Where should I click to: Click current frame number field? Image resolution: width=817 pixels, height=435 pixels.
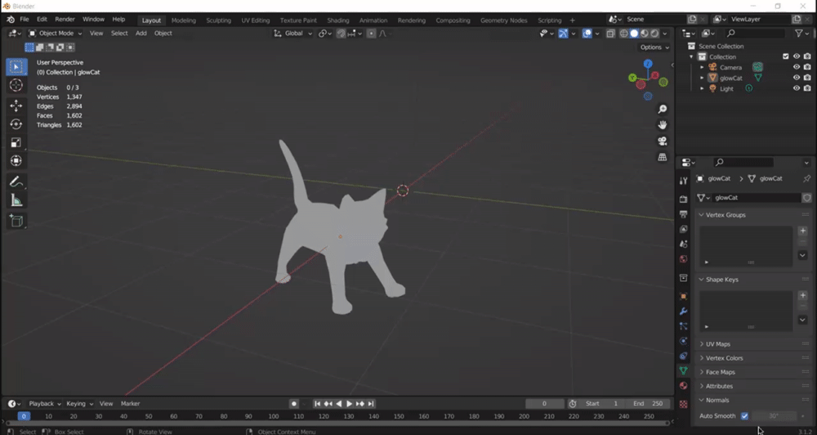[544, 404]
